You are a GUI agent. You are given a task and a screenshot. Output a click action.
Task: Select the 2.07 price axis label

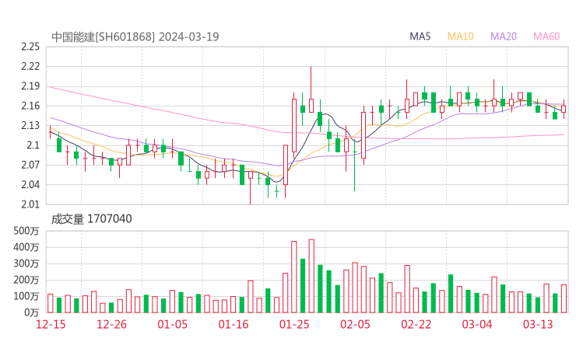[x=30, y=165]
